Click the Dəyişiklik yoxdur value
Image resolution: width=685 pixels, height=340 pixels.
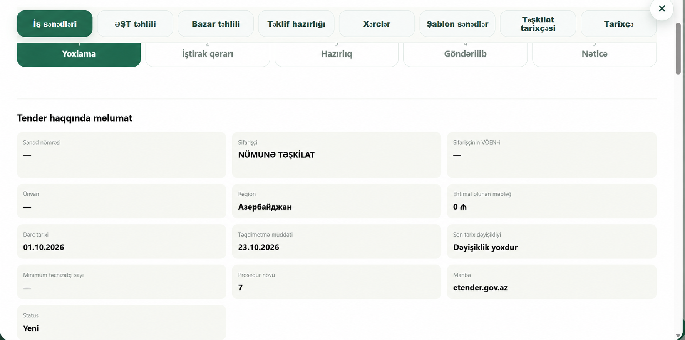point(485,247)
